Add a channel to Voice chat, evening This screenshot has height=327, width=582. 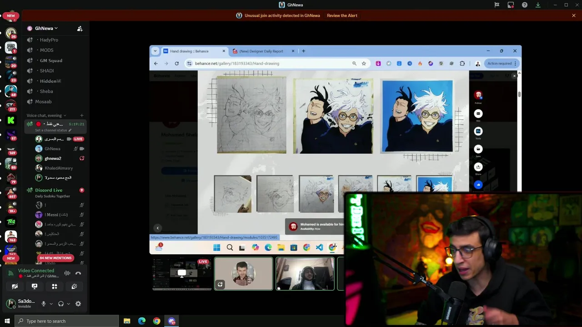pyautogui.click(x=82, y=115)
